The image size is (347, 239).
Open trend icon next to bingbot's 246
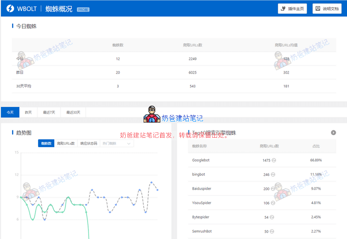click(273, 175)
